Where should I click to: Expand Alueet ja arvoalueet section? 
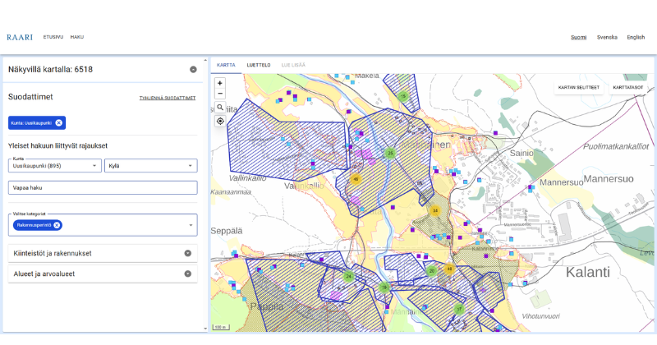pos(187,274)
